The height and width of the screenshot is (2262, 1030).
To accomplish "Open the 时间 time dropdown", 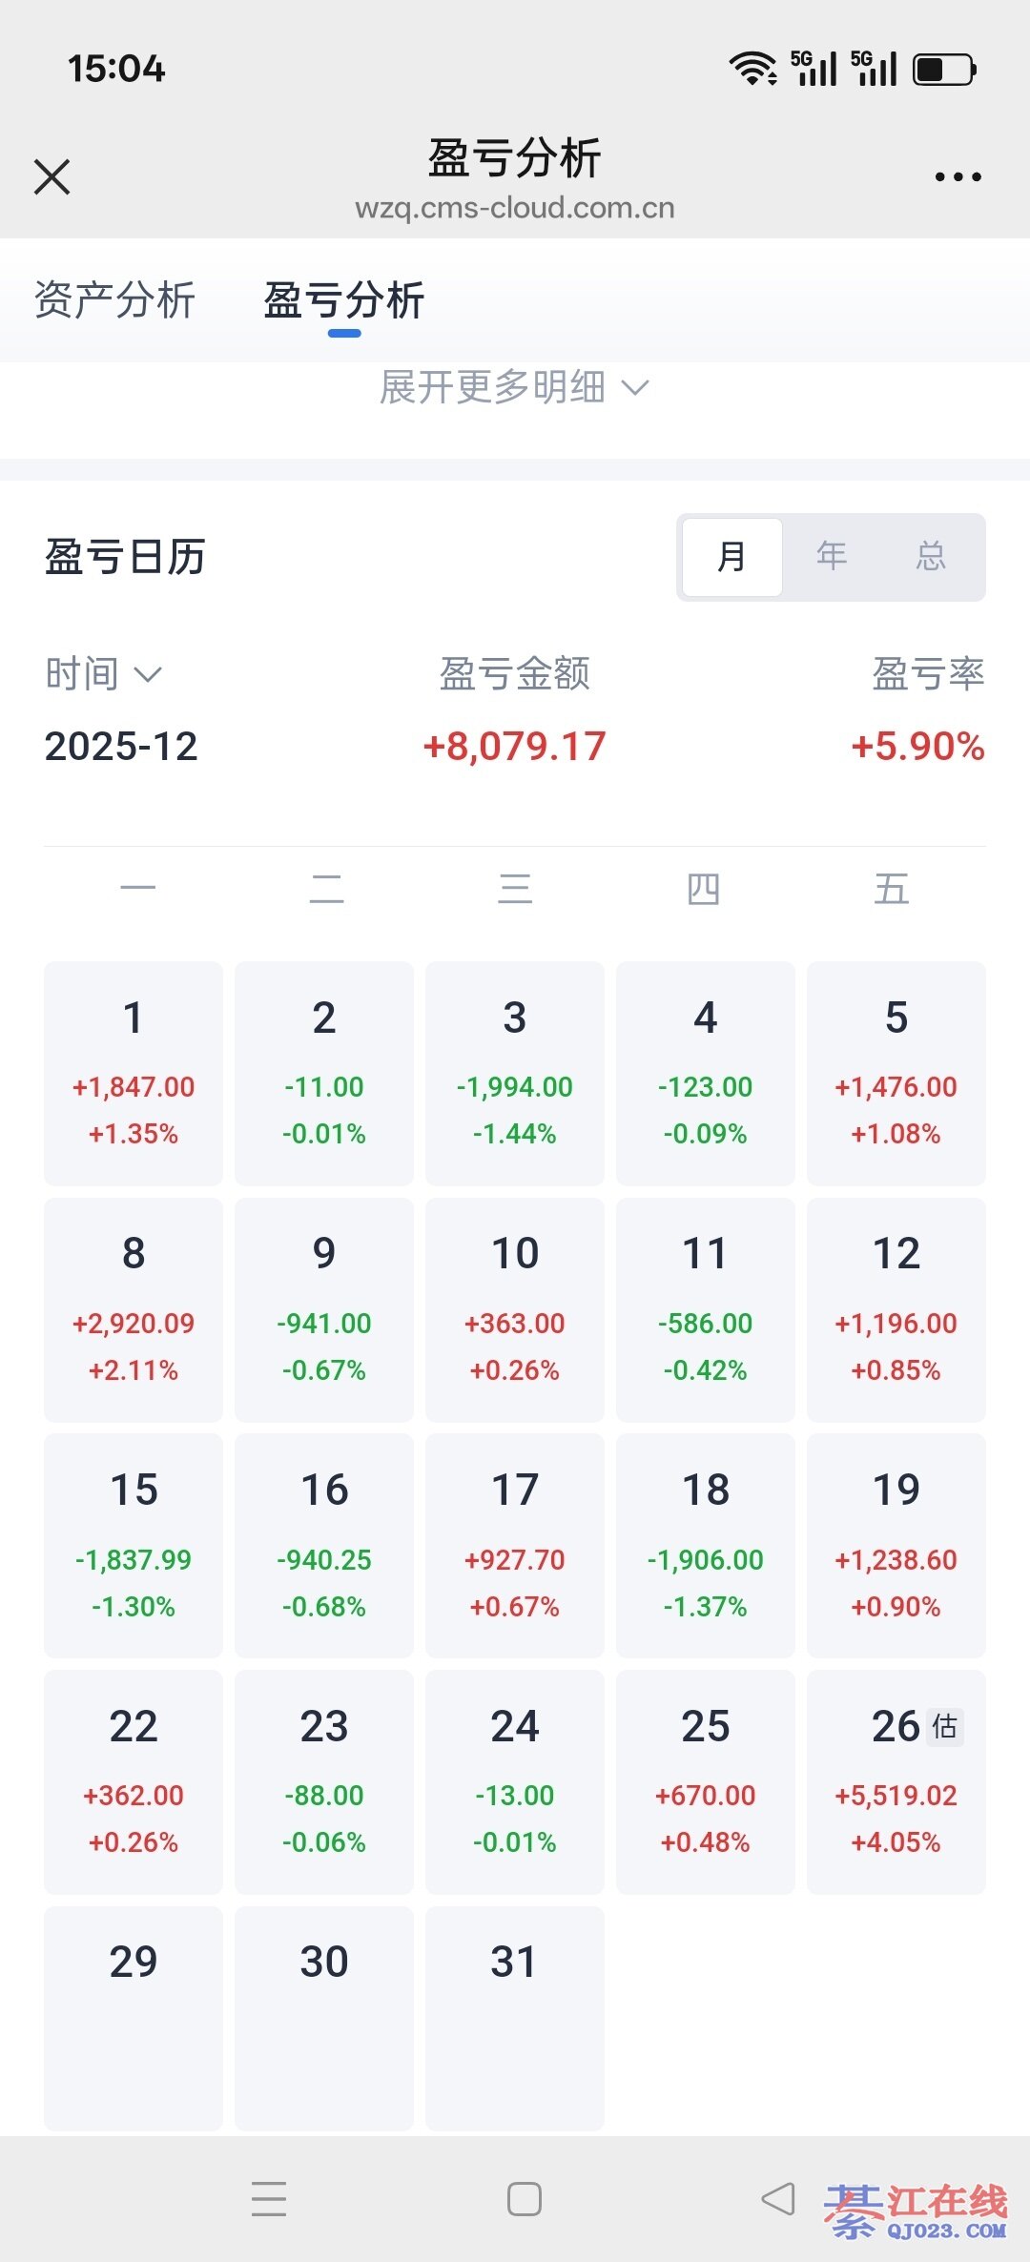I will (x=103, y=674).
